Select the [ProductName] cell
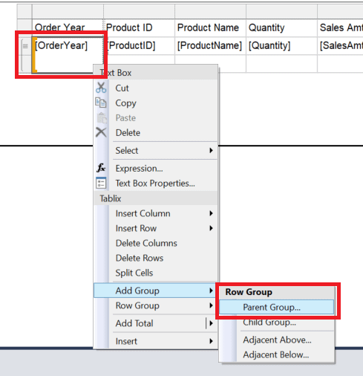363x376 pixels. pyautogui.click(x=210, y=46)
